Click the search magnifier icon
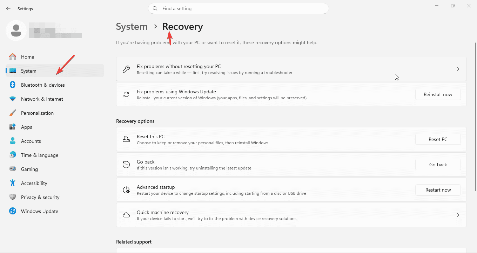 coord(155,8)
